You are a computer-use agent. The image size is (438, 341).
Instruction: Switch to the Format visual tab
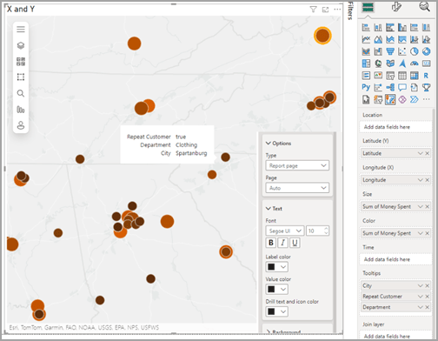[396, 7]
